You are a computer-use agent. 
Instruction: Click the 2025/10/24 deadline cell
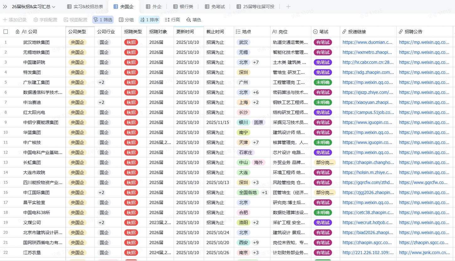tap(219, 233)
